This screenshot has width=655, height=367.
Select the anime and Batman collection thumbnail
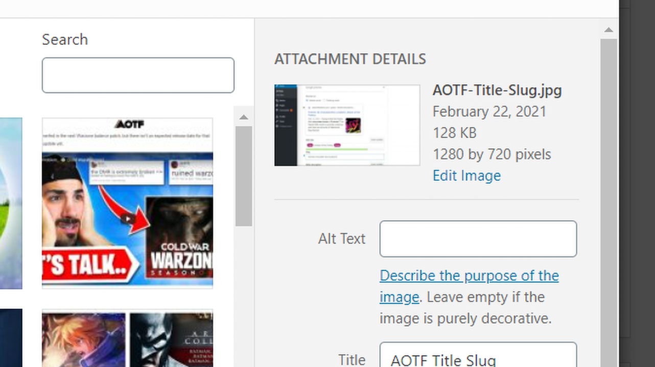[x=127, y=339]
